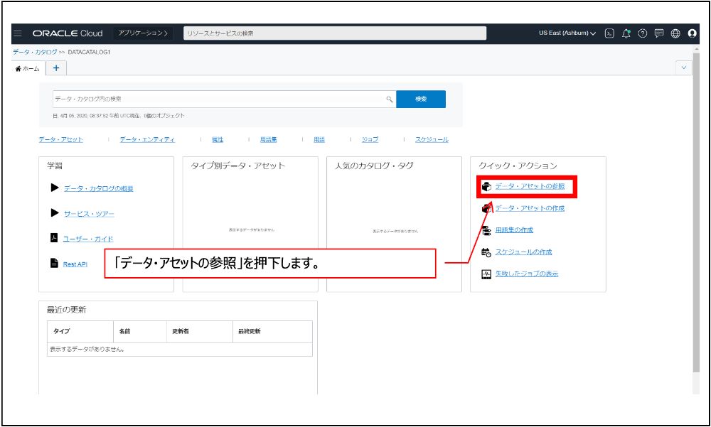Click the PDF icon beside ユーザー・ガイド

point(54,238)
